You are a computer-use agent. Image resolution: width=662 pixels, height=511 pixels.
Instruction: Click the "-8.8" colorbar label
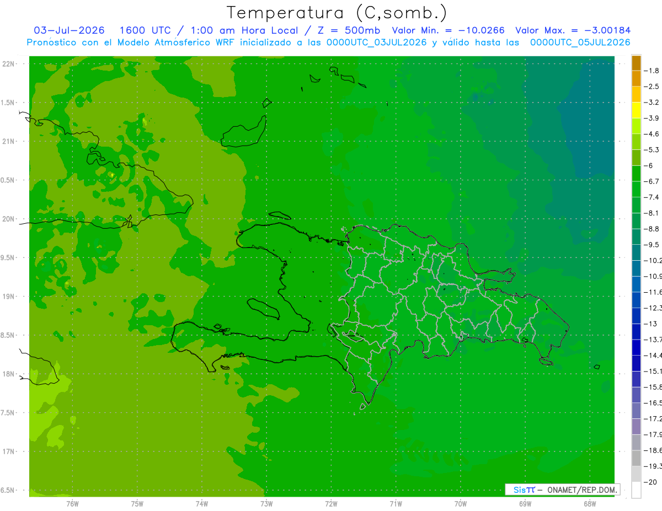[x=653, y=229]
